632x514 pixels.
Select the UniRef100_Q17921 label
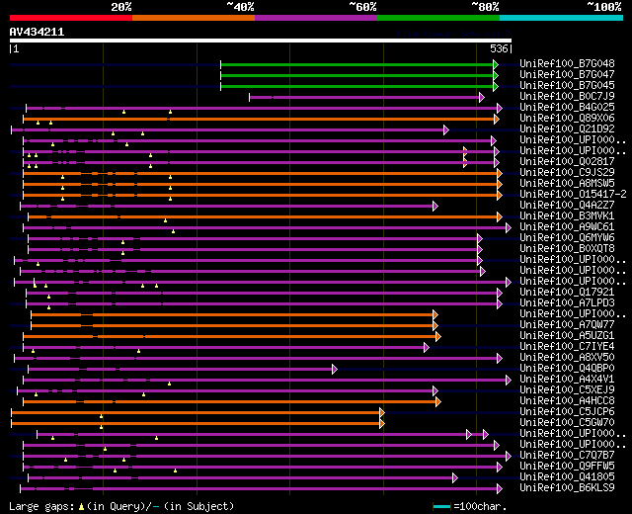click(567, 293)
